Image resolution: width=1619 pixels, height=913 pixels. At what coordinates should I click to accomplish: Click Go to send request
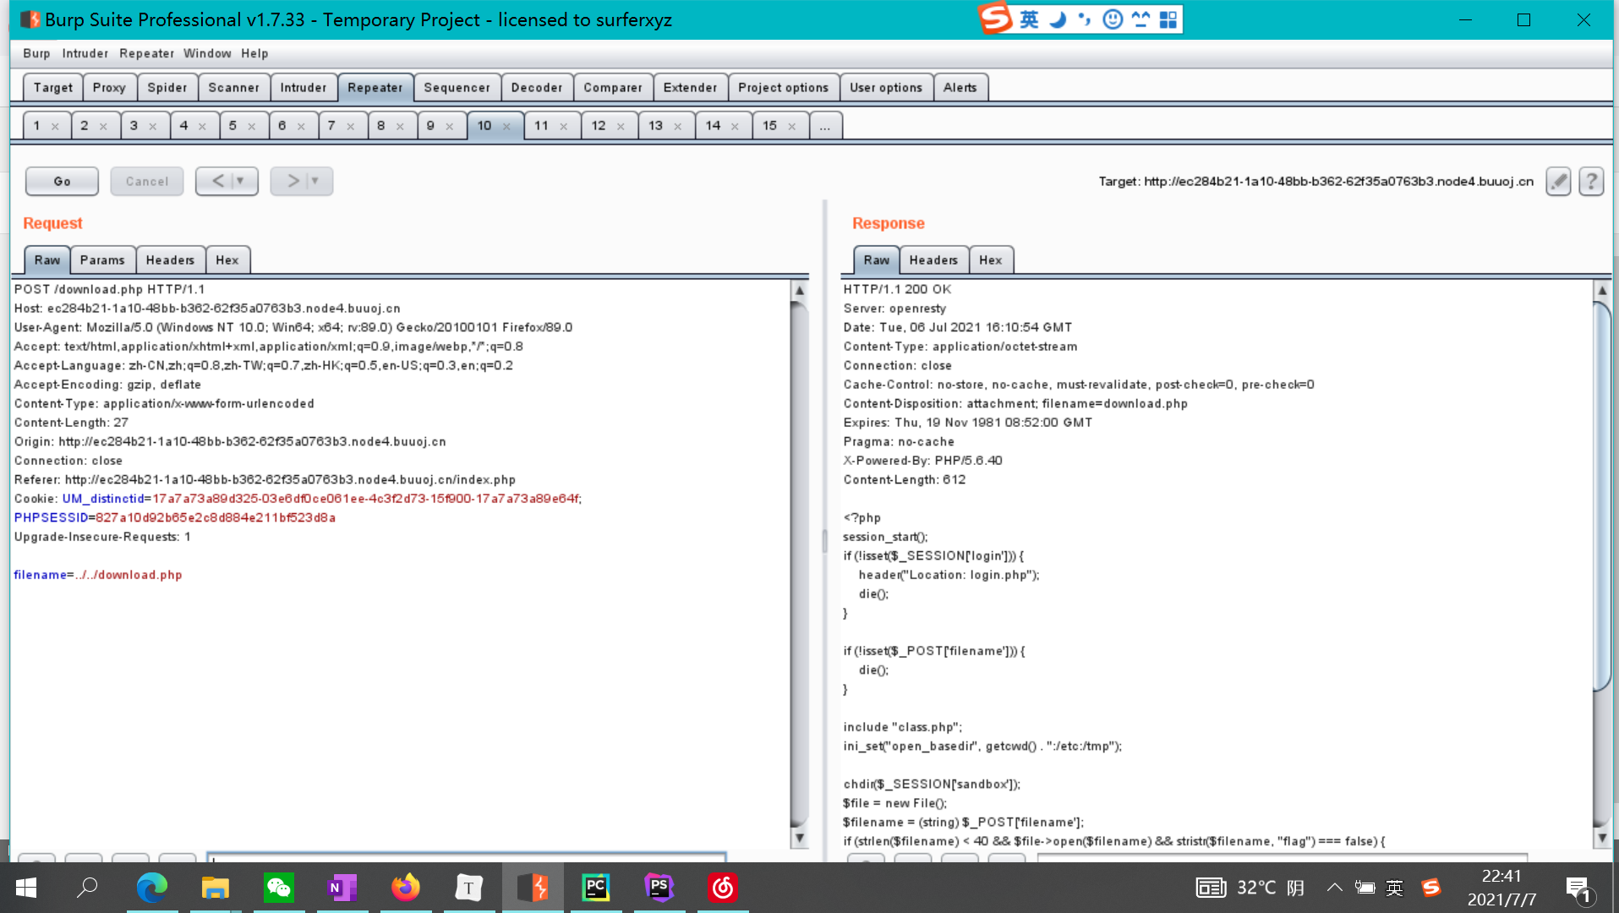(x=62, y=181)
